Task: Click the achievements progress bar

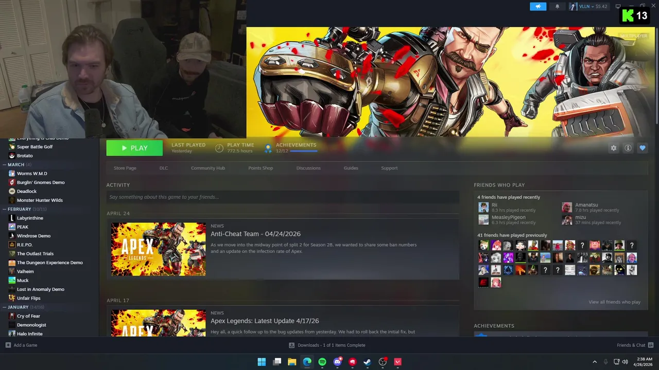Action: tap(304, 151)
